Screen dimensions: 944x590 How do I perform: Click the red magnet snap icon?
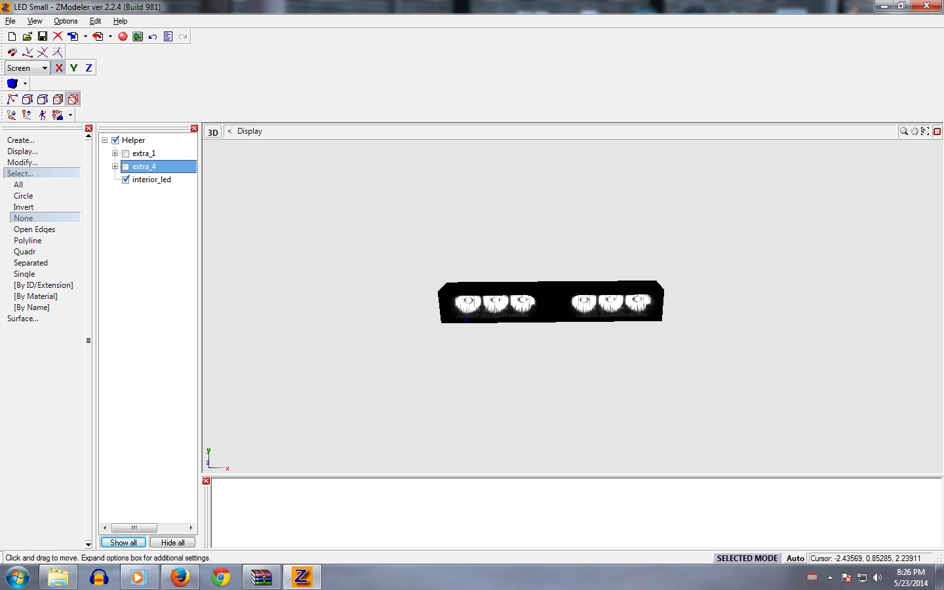coord(12,52)
